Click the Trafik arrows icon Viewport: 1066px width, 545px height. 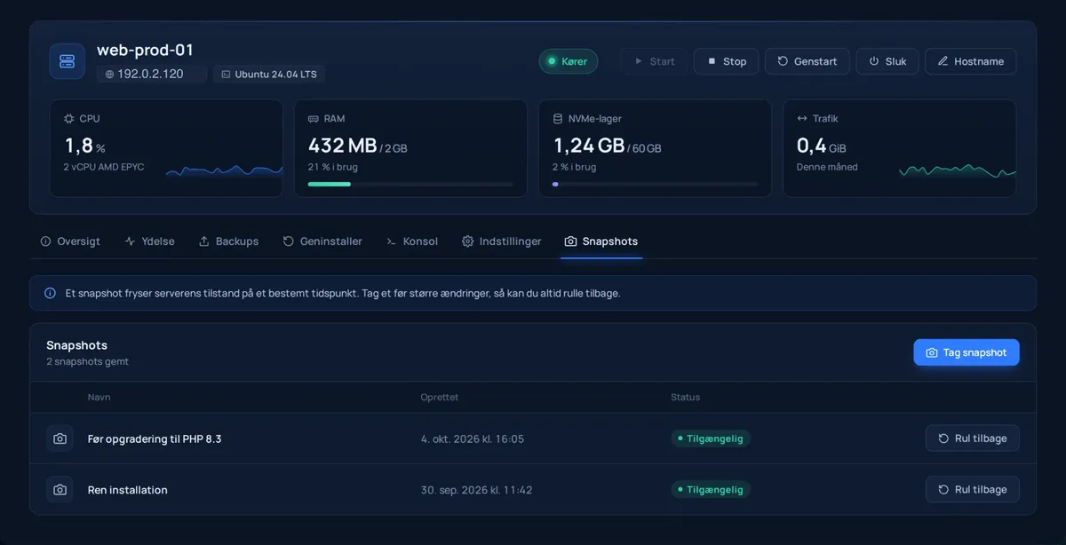802,118
